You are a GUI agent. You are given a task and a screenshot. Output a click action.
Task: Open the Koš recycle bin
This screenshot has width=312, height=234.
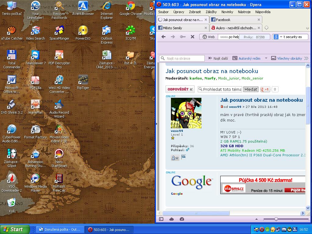tap(12, 206)
